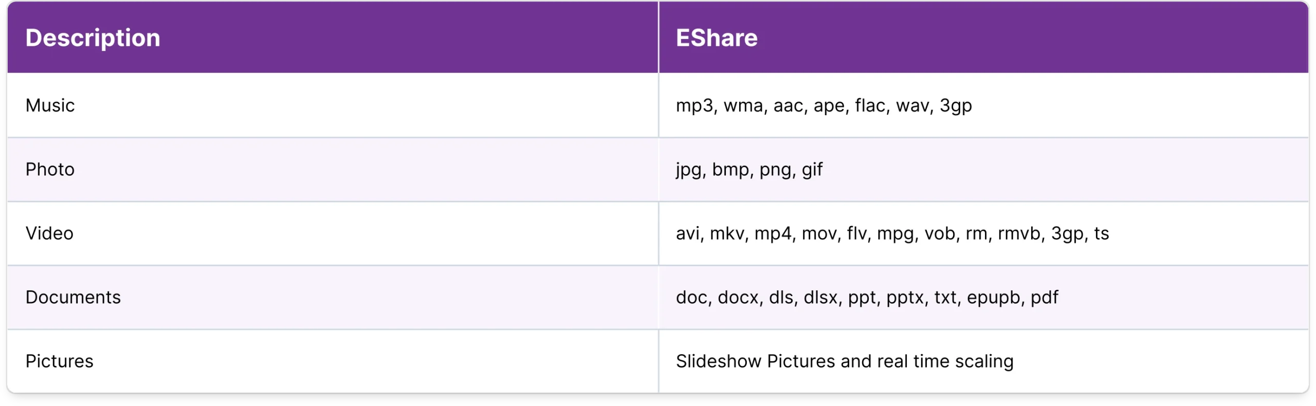Click Slideshow Pictures and real time scaling text
Image resolution: width=1316 pixels, height=406 pixels.
(x=845, y=362)
